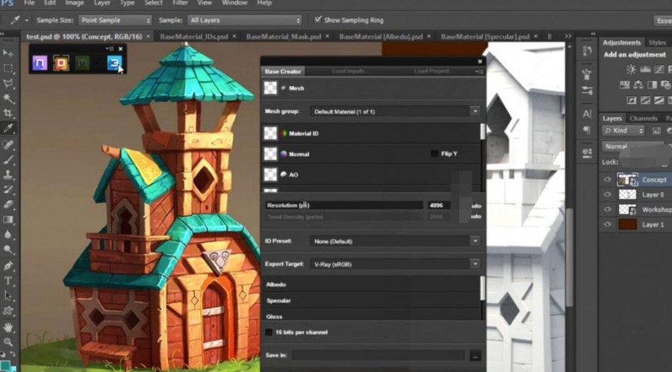
Task: Select the Custom Shape tool
Action: (7, 311)
